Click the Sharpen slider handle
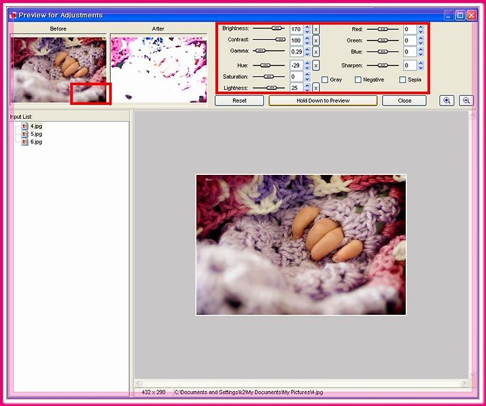486x406 pixels. pyautogui.click(x=383, y=66)
